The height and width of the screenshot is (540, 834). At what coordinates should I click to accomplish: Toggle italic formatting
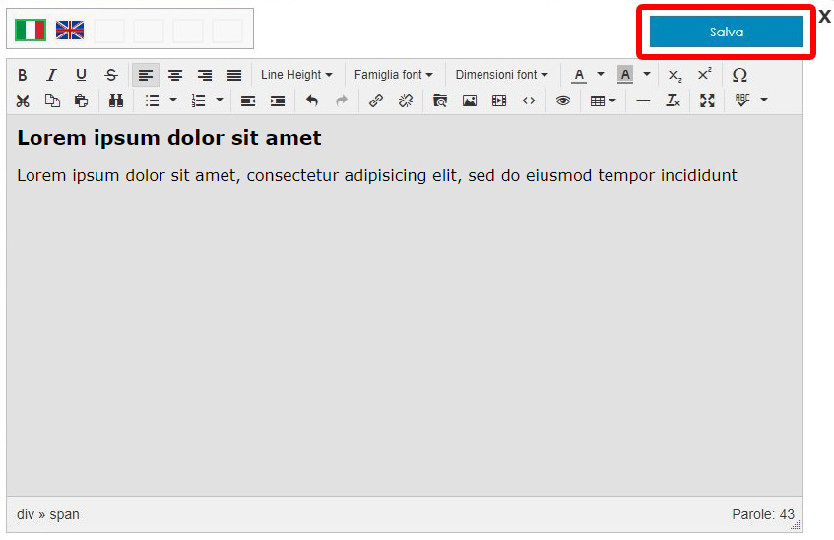[51, 75]
